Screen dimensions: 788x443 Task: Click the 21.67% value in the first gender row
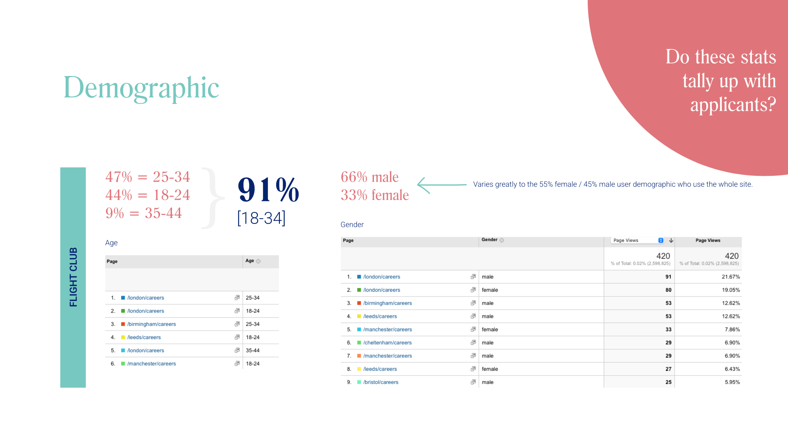tap(731, 277)
